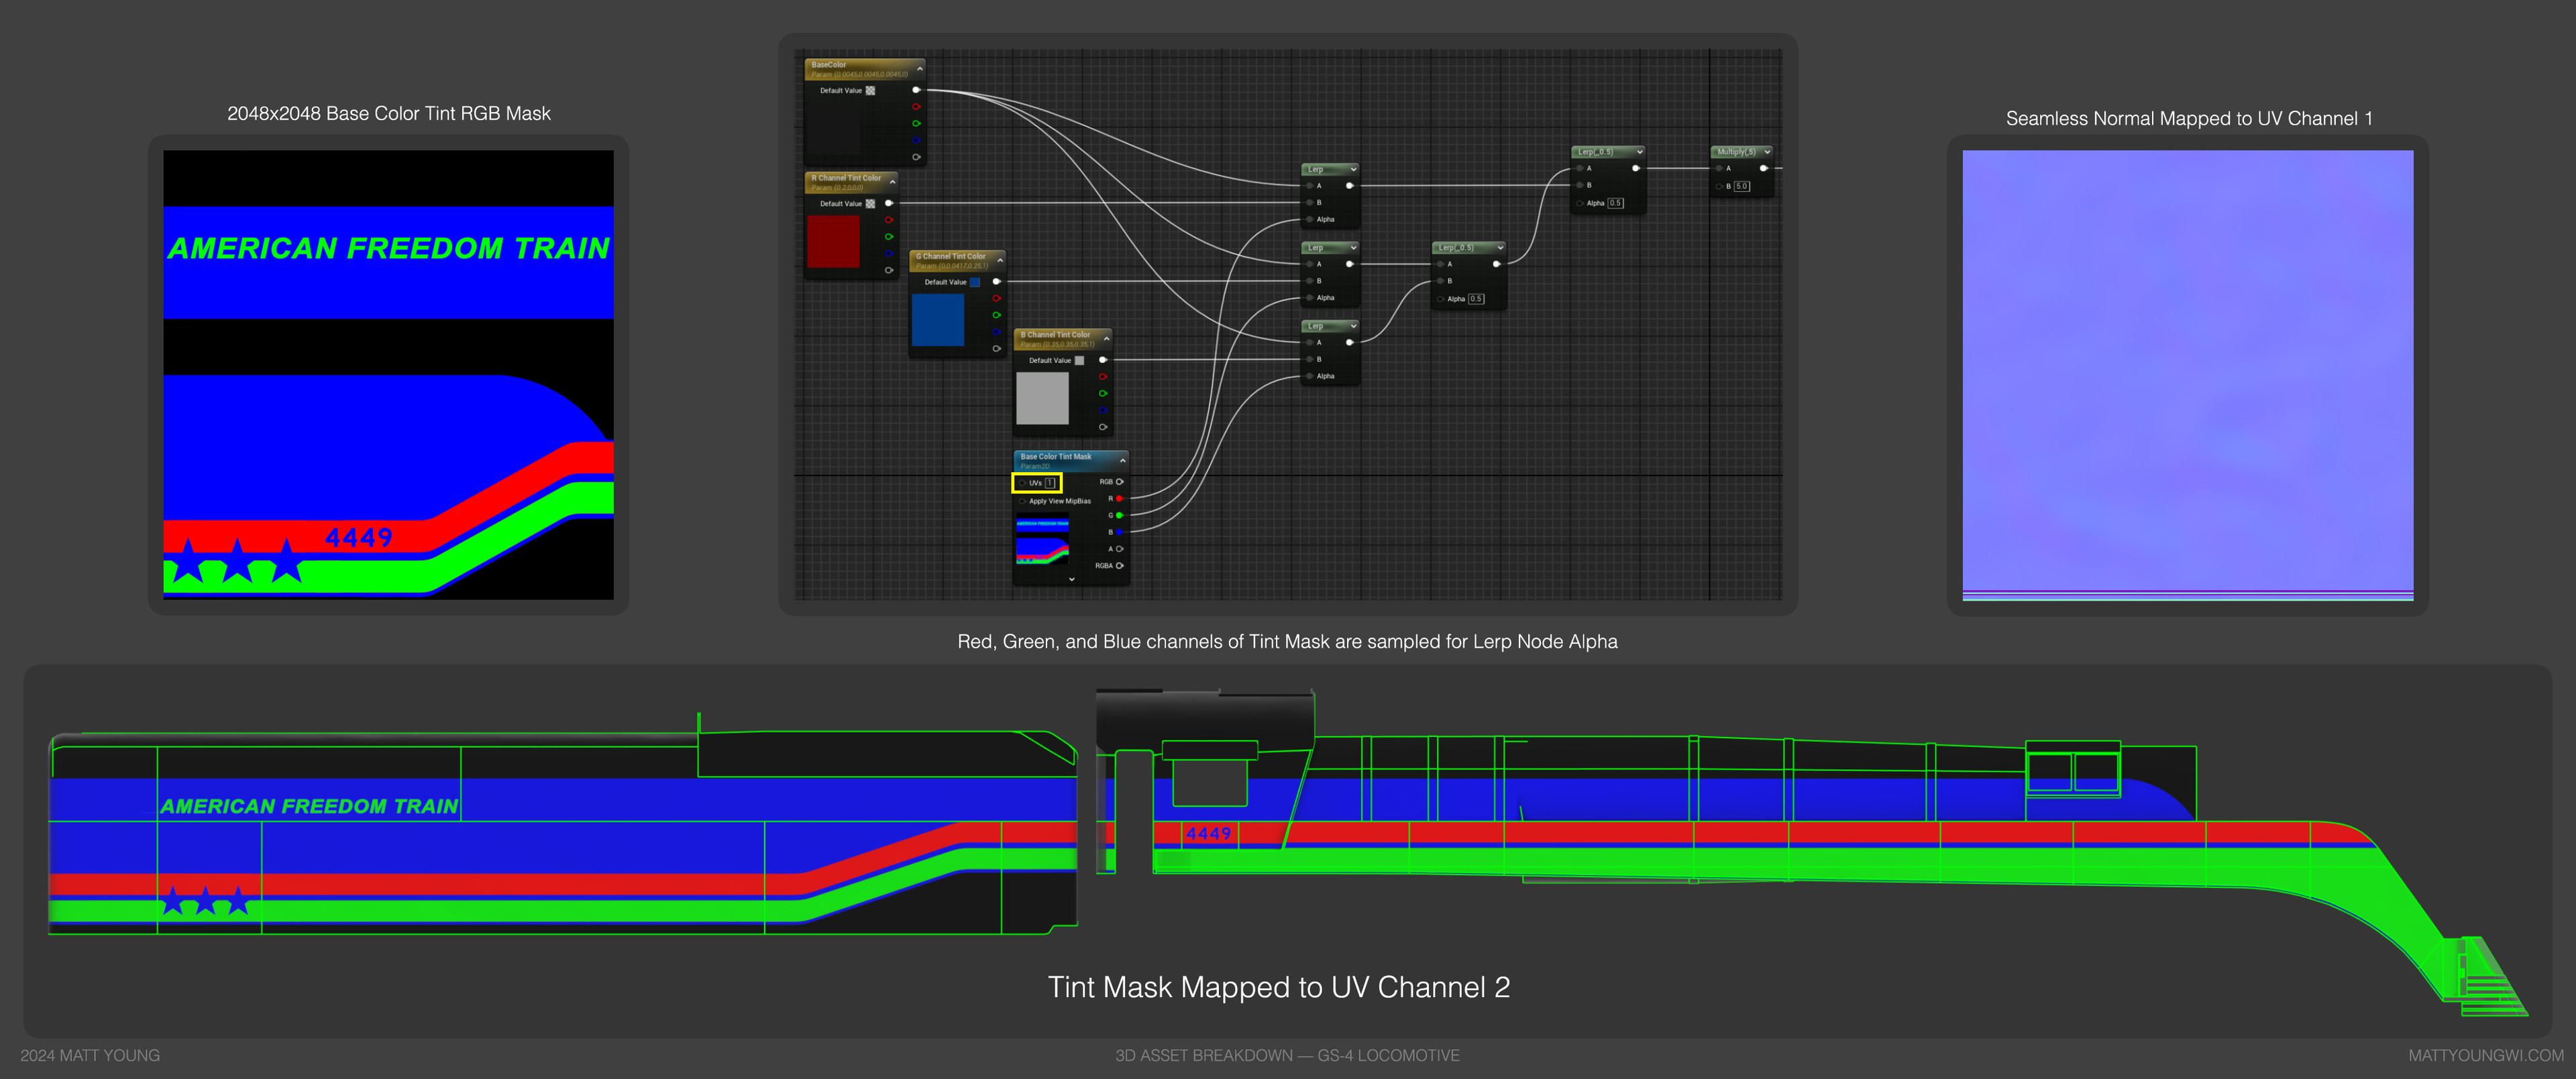
Task: Click BaseColor red channel output pin
Action: [916, 107]
